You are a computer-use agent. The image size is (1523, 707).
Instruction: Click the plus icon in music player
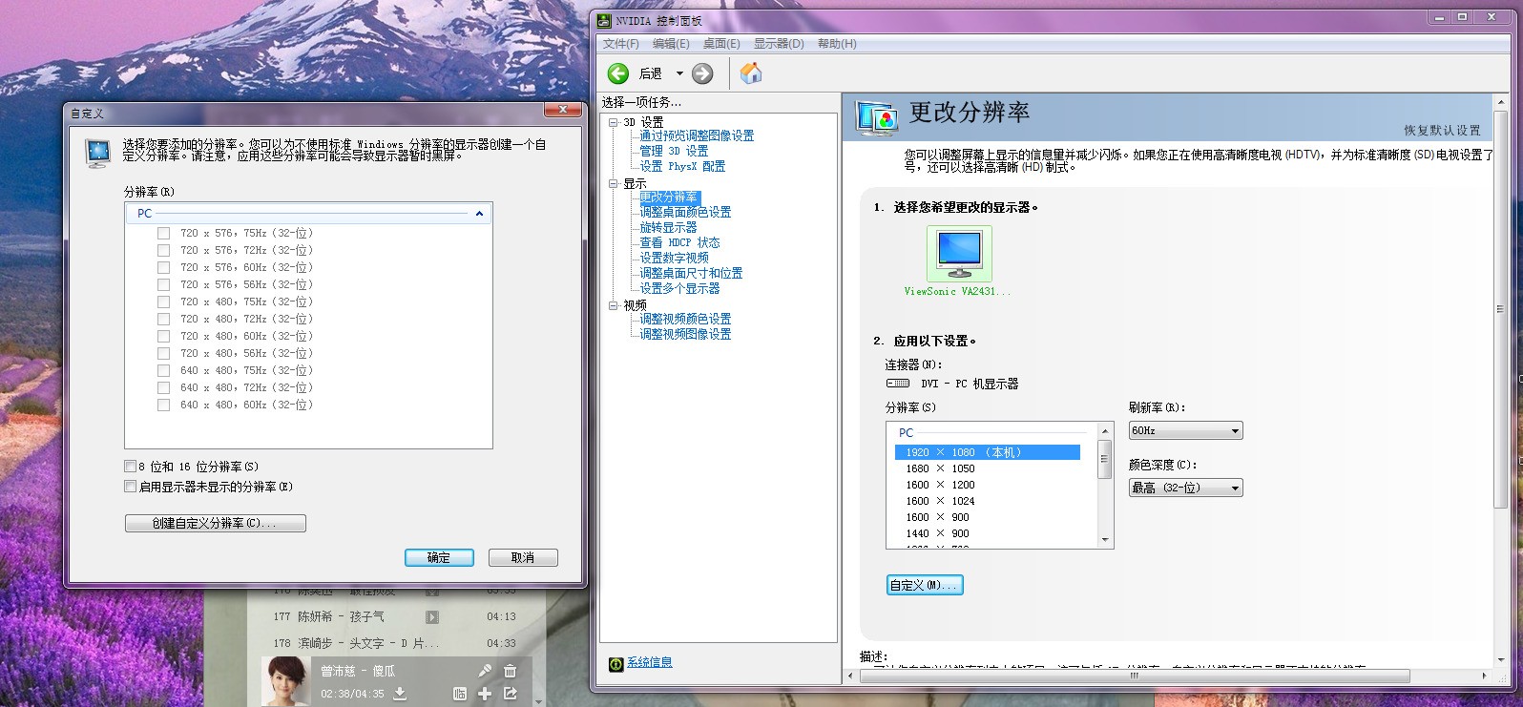coord(485,694)
